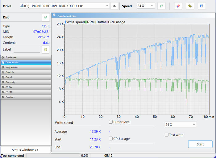Click the refresh speed icon beside 24 X
The width and height of the screenshot is (216, 158).
tap(161, 6)
